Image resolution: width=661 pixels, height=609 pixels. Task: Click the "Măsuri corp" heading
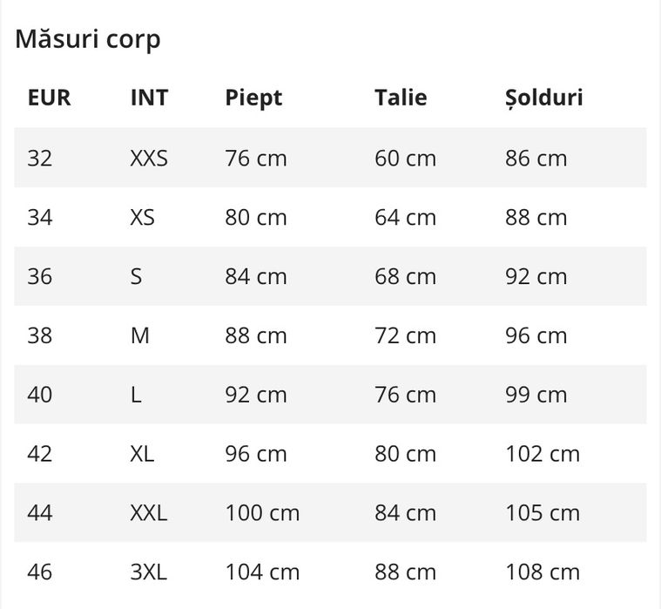point(87,39)
